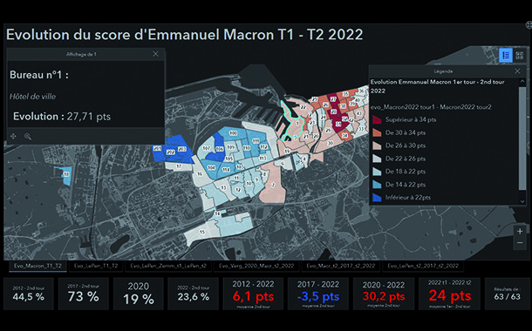Image resolution: width=532 pixels, height=331 pixels.
Task: Zoom in with the map plus button
Action: [520, 231]
